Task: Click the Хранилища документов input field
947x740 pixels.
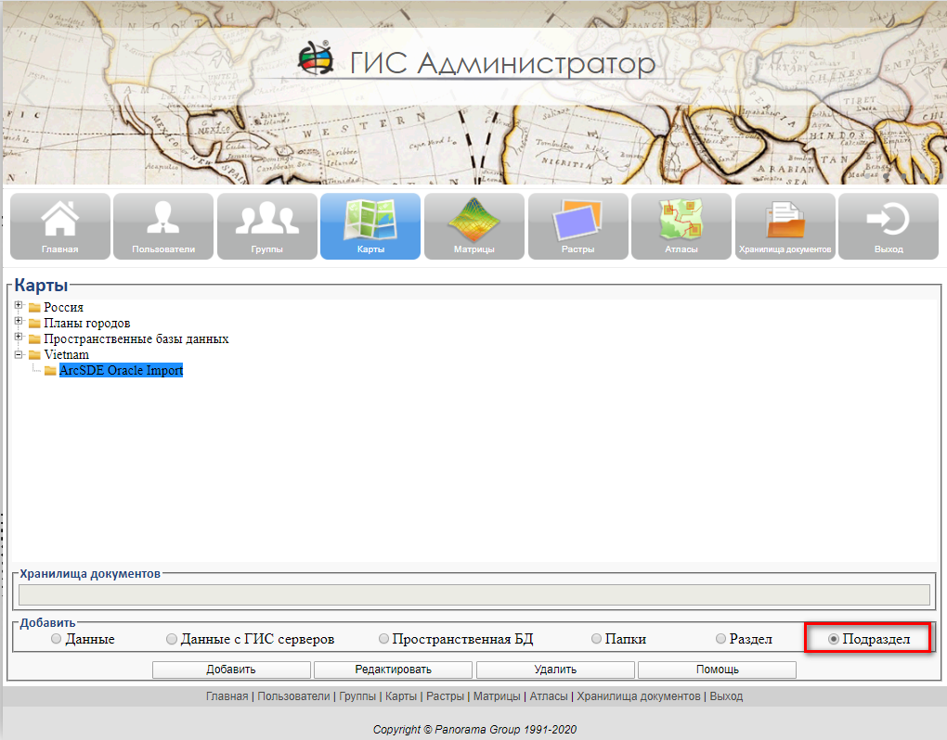Action: click(473, 594)
